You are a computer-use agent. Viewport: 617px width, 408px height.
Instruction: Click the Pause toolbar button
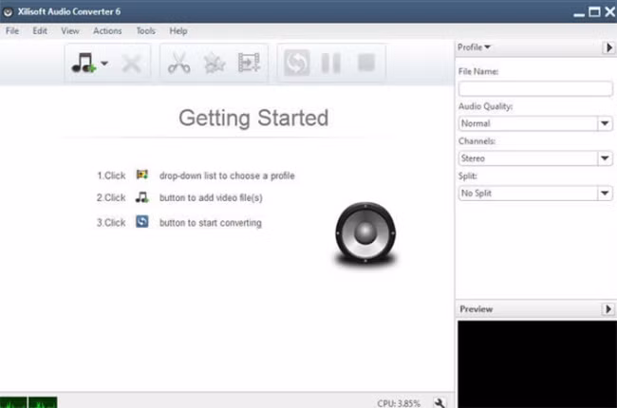(330, 64)
